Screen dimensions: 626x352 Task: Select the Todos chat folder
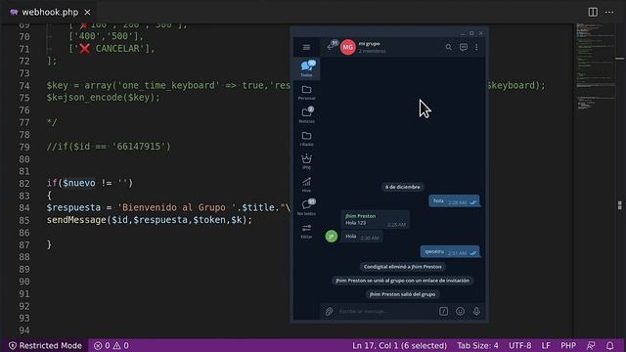(306, 68)
